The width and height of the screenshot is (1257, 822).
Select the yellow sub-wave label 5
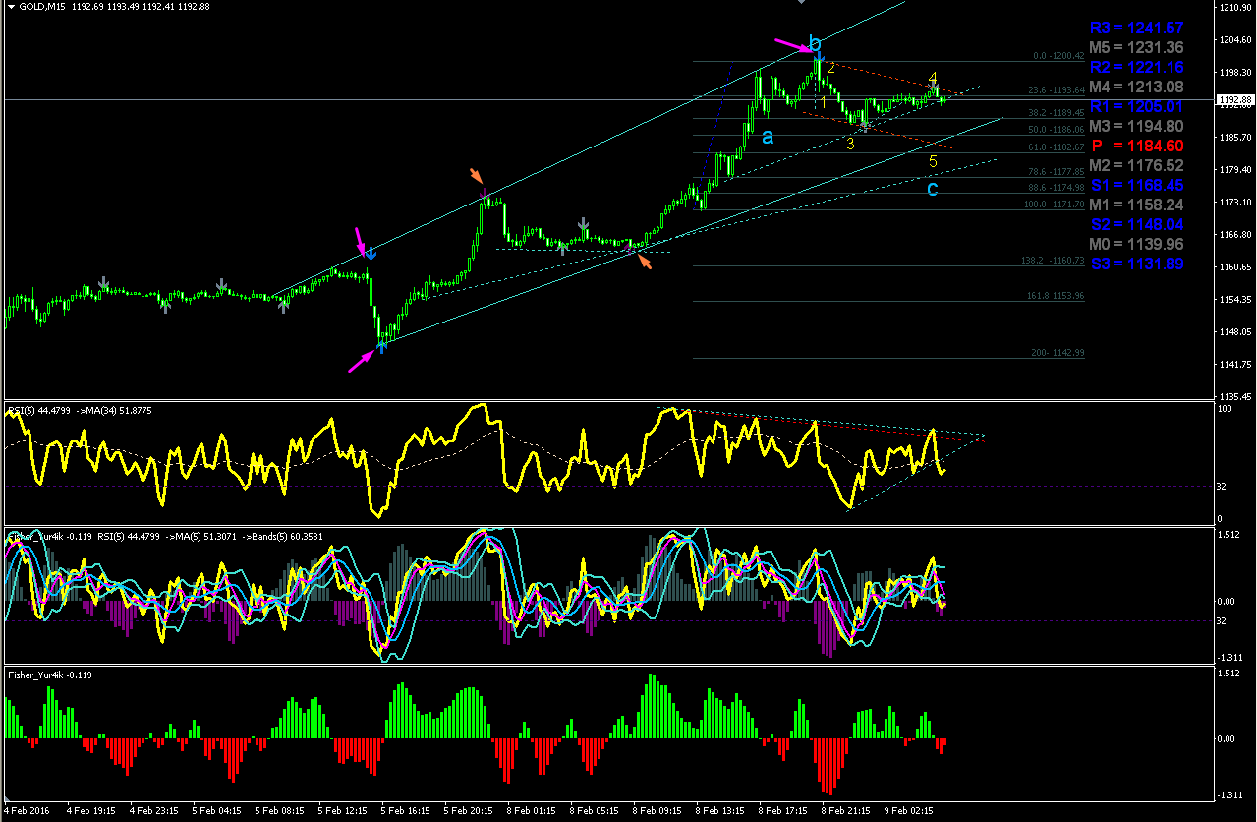[933, 161]
